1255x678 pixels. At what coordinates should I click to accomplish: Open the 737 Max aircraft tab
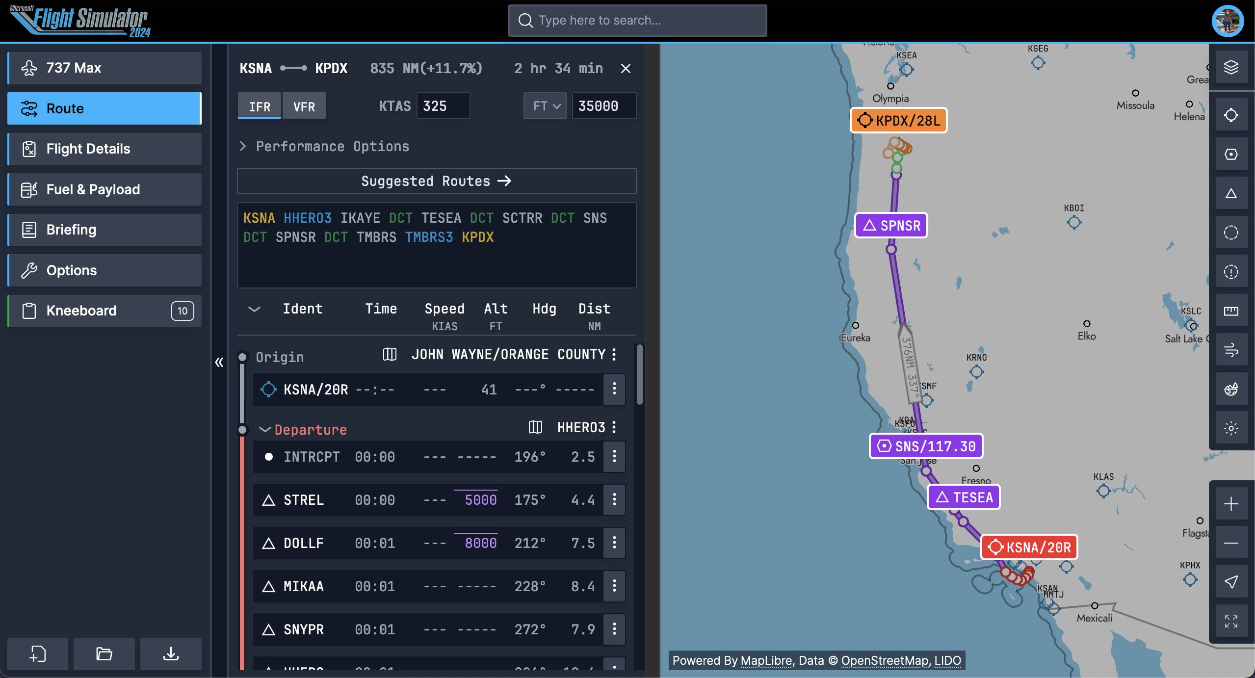click(x=105, y=68)
